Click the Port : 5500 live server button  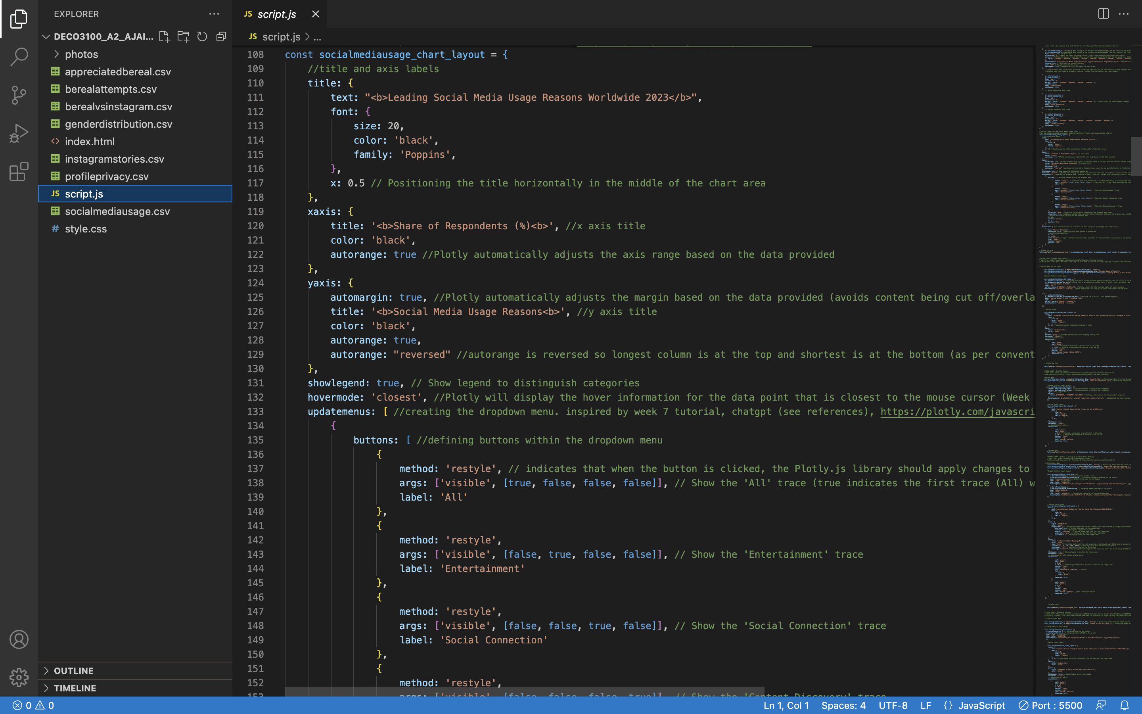pos(1050,705)
